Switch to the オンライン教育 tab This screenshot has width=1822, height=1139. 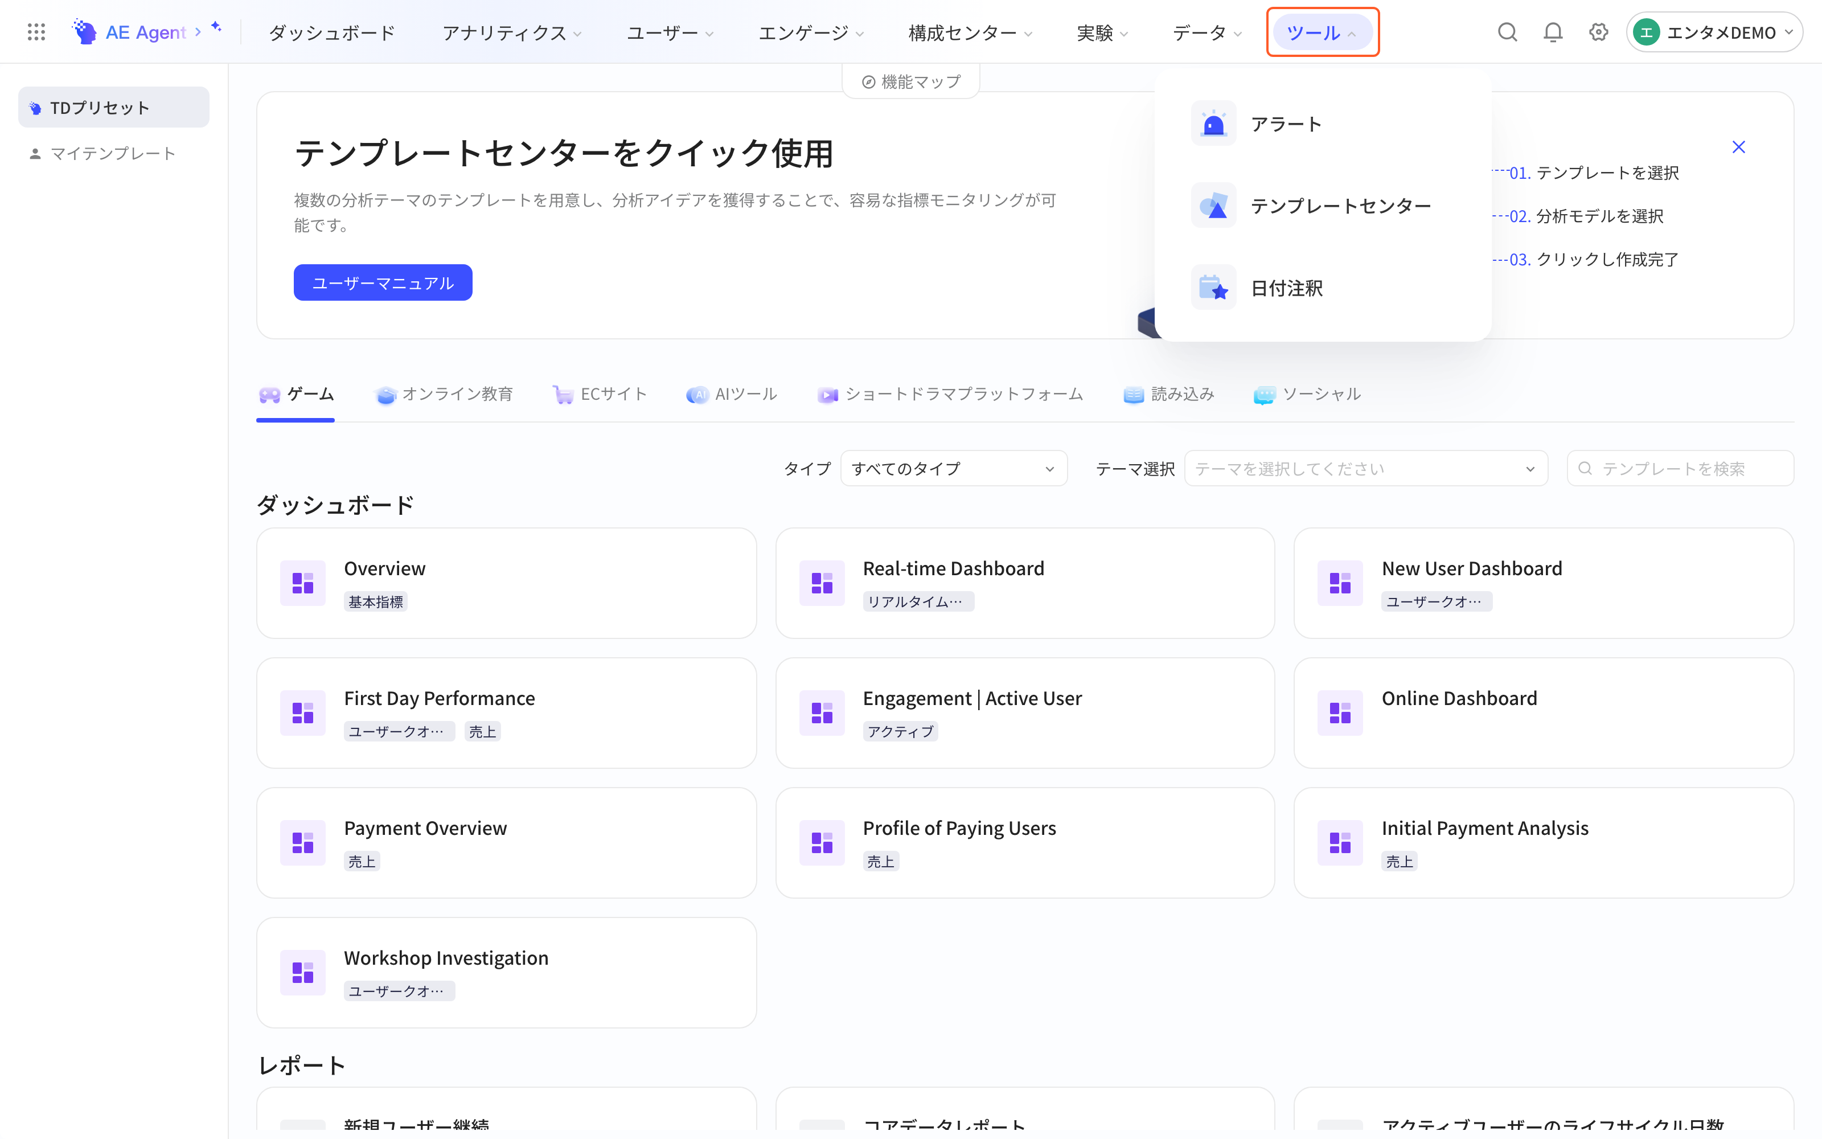click(x=444, y=394)
